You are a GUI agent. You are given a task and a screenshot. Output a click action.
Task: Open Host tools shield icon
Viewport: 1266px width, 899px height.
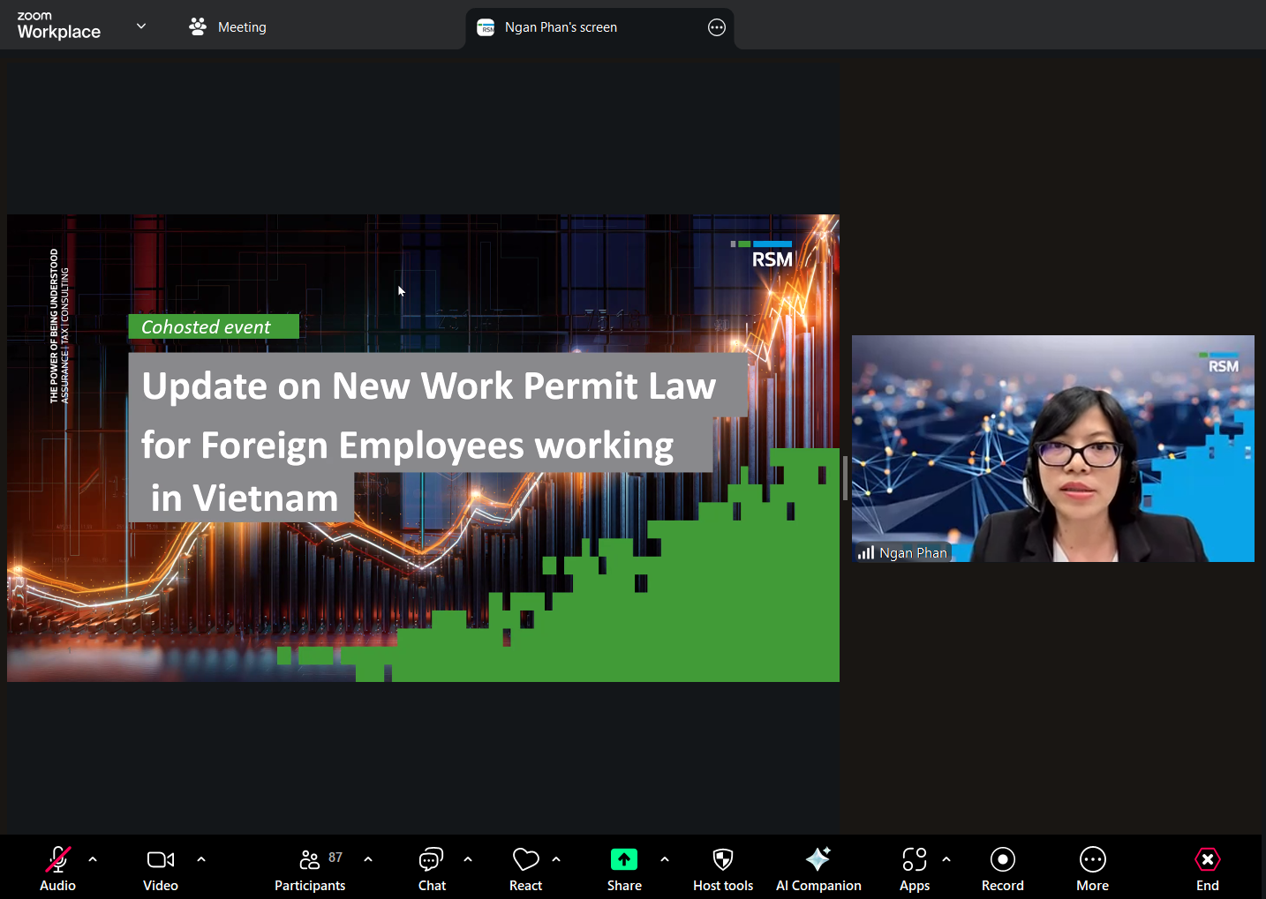[x=722, y=868]
